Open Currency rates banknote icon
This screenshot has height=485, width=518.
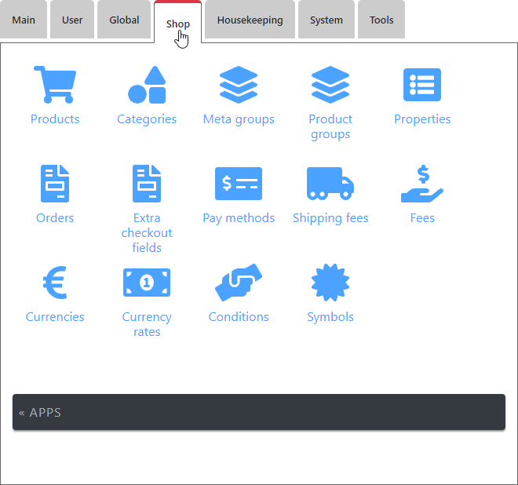click(x=147, y=283)
